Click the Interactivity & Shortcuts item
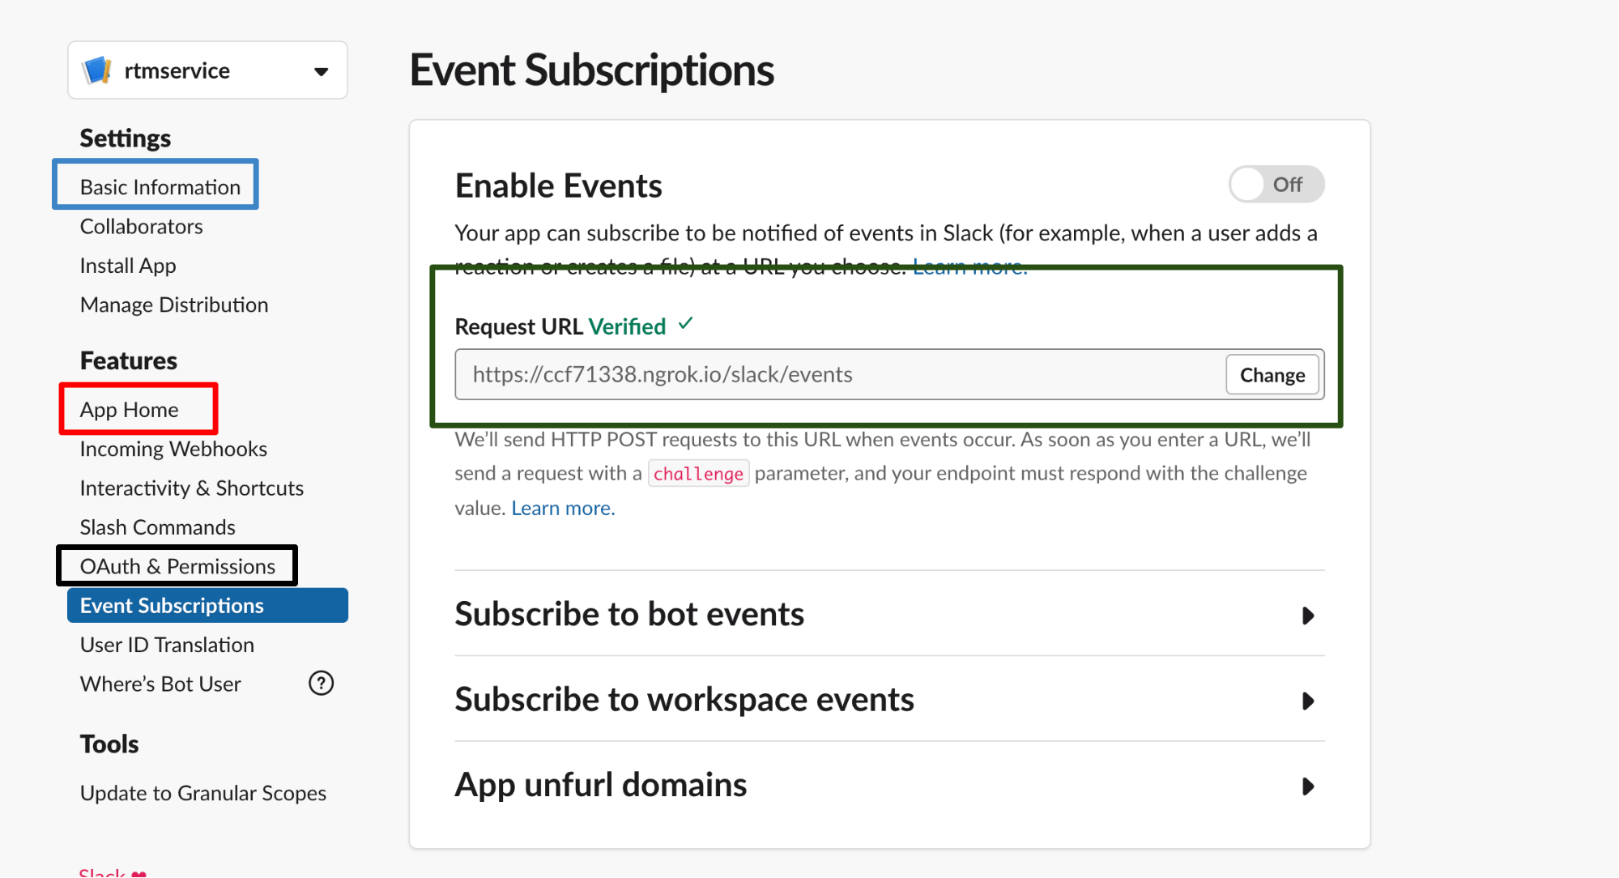 (x=190, y=488)
